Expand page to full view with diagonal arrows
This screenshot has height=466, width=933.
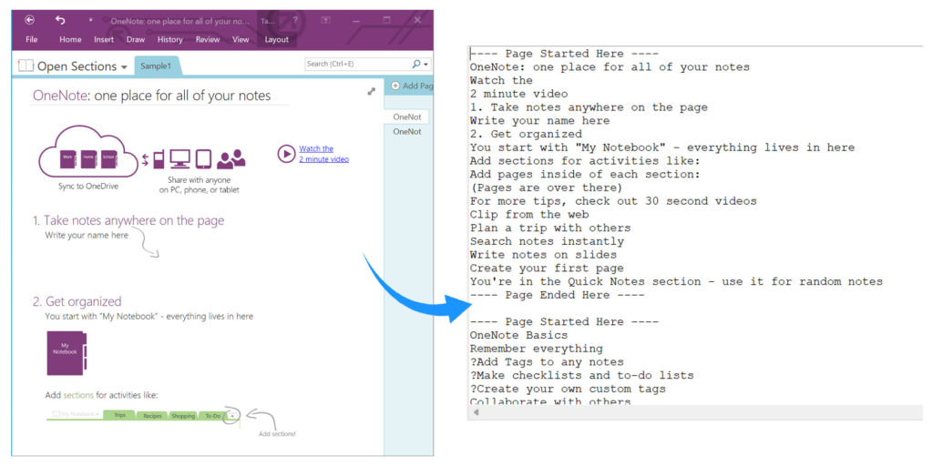[371, 91]
